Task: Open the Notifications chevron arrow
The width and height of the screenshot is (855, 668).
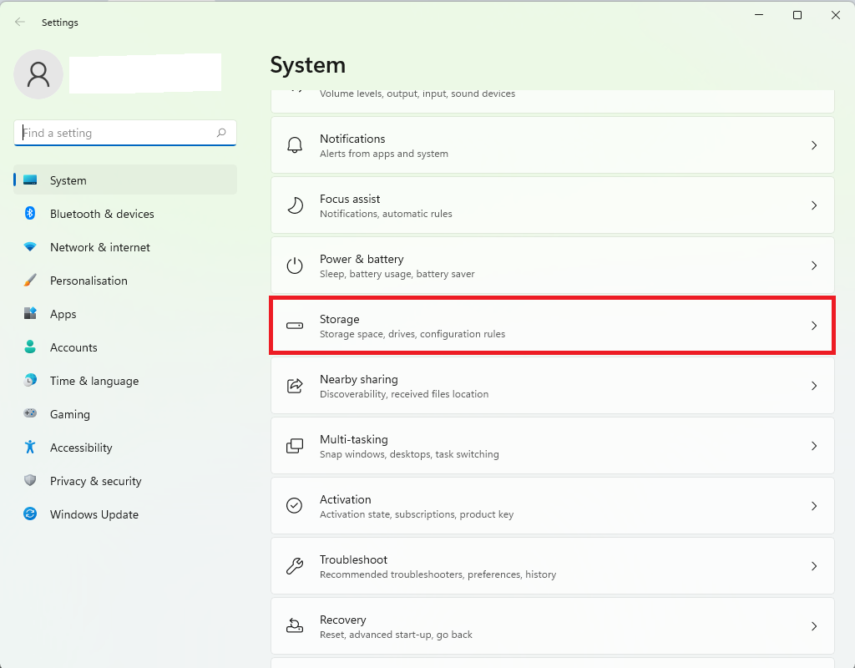Action: point(814,145)
